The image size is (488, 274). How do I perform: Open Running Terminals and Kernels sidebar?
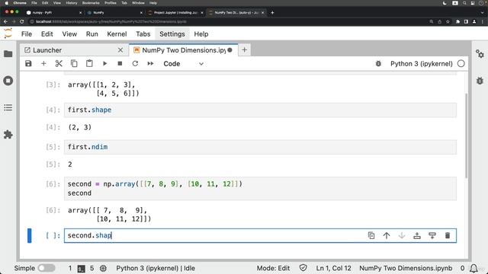click(x=8, y=81)
